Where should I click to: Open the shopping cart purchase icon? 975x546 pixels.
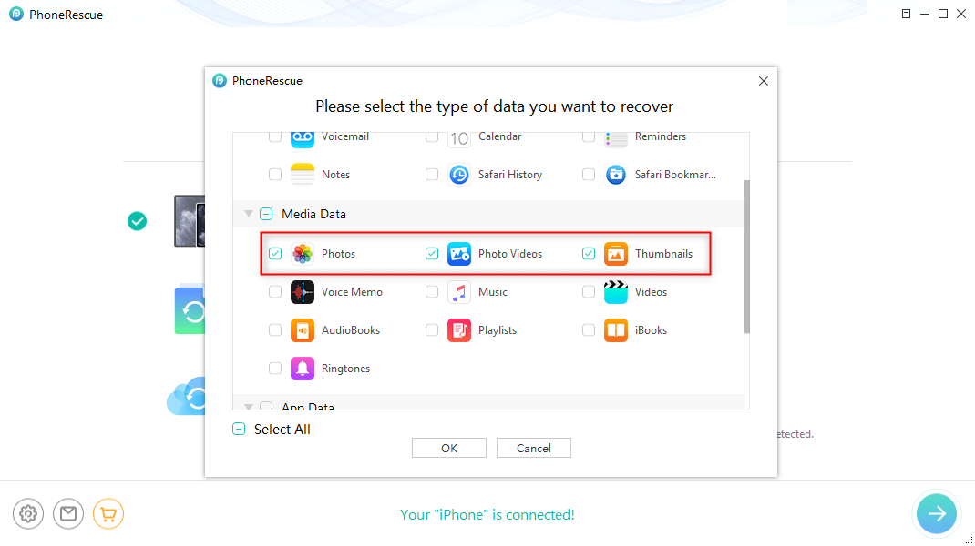click(x=108, y=514)
